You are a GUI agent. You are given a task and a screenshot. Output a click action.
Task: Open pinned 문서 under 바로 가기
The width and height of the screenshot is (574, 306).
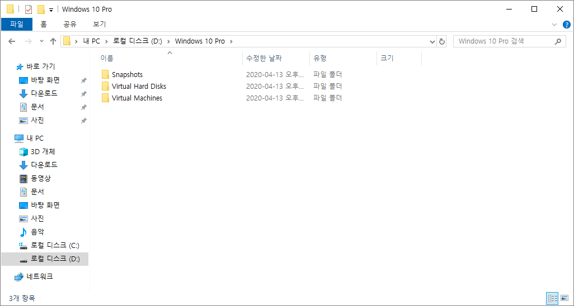point(37,107)
